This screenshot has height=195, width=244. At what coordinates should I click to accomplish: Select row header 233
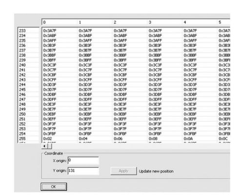tap(28, 31)
